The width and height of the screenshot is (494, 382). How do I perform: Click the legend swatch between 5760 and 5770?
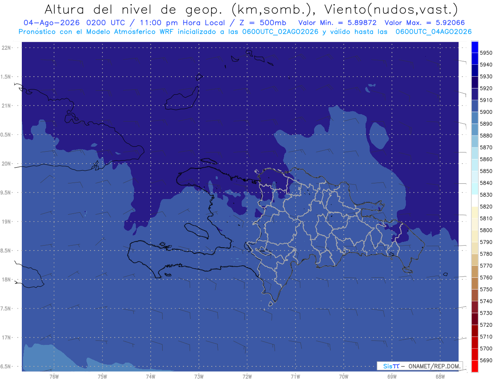[474, 272]
